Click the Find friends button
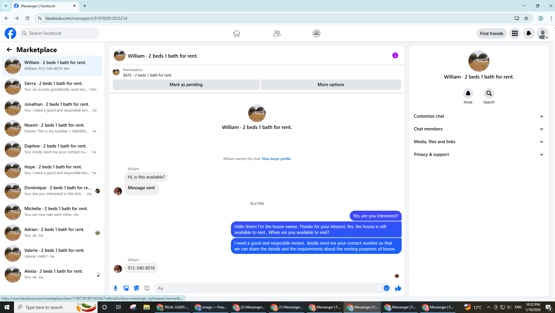The image size is (555, 313). [491, 33]
